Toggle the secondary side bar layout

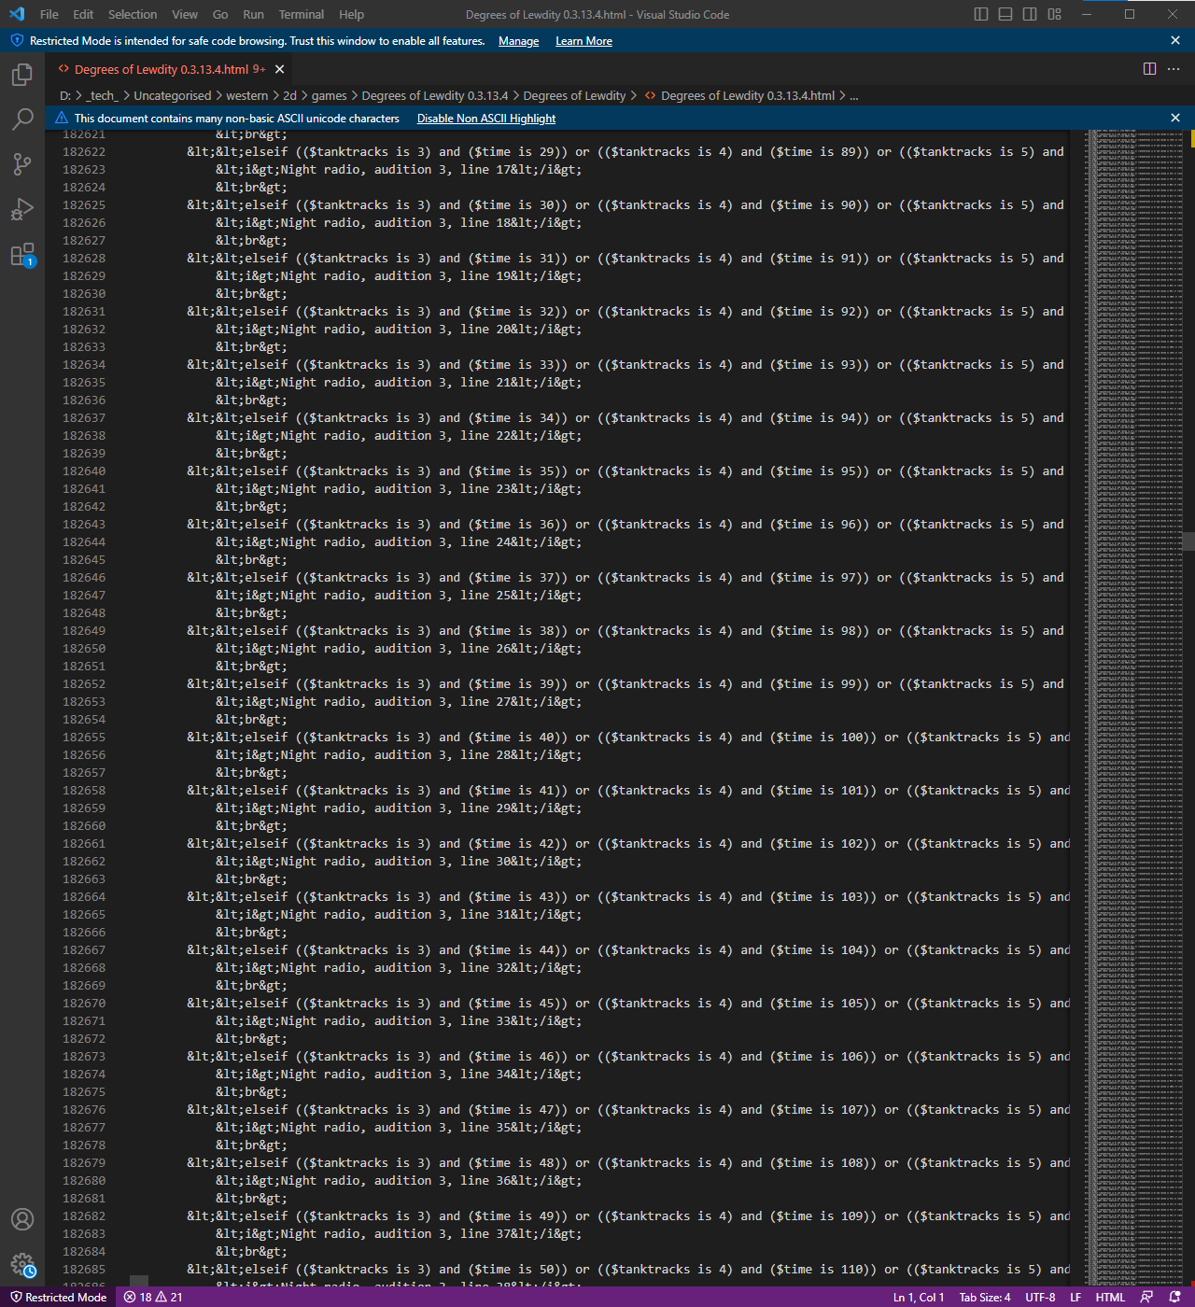1030,14
